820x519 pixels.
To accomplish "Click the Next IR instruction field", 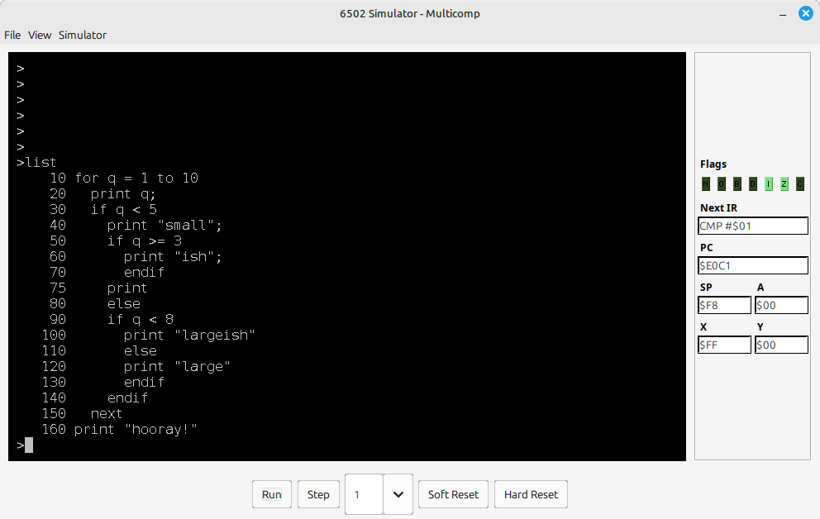I will click(x=752, y=226).
